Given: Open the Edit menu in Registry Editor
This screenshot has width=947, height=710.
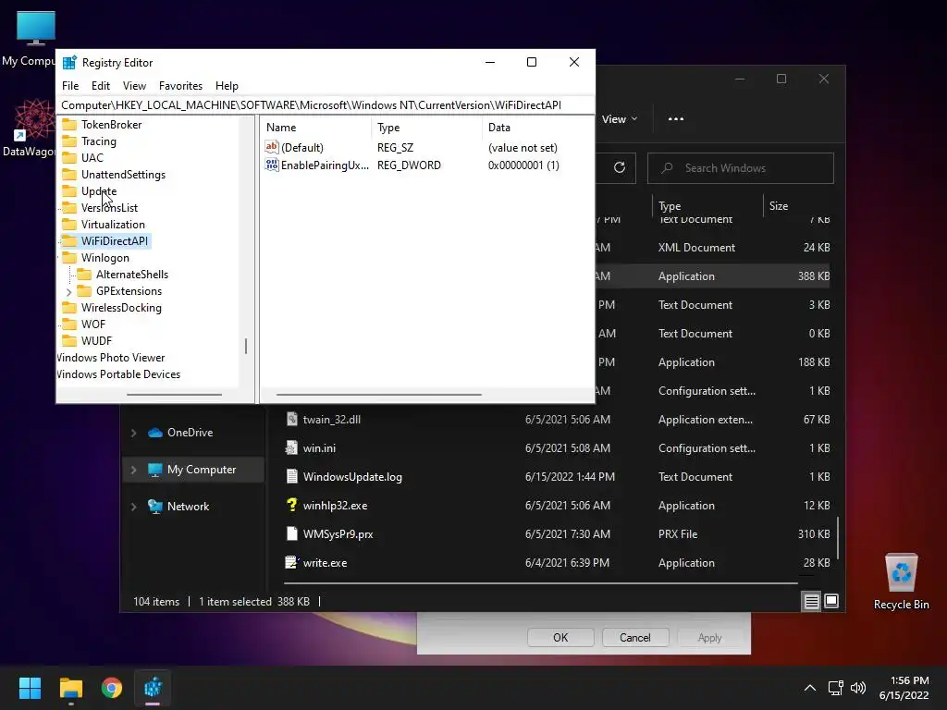Looking at the screenshot, I should pyautogui.click(x=100, y=86).
